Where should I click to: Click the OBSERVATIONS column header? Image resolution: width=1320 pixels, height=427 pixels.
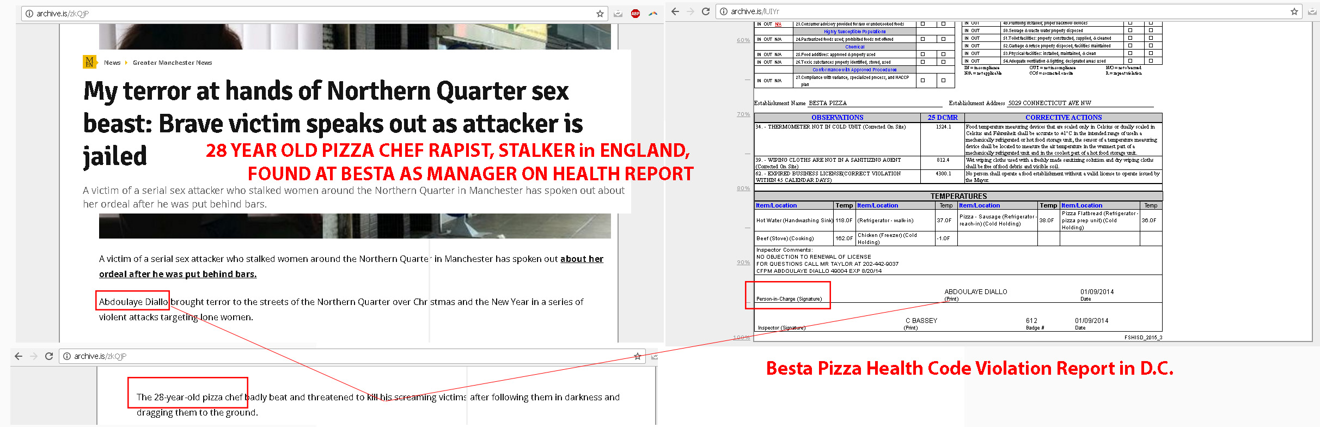coord(837,118)
